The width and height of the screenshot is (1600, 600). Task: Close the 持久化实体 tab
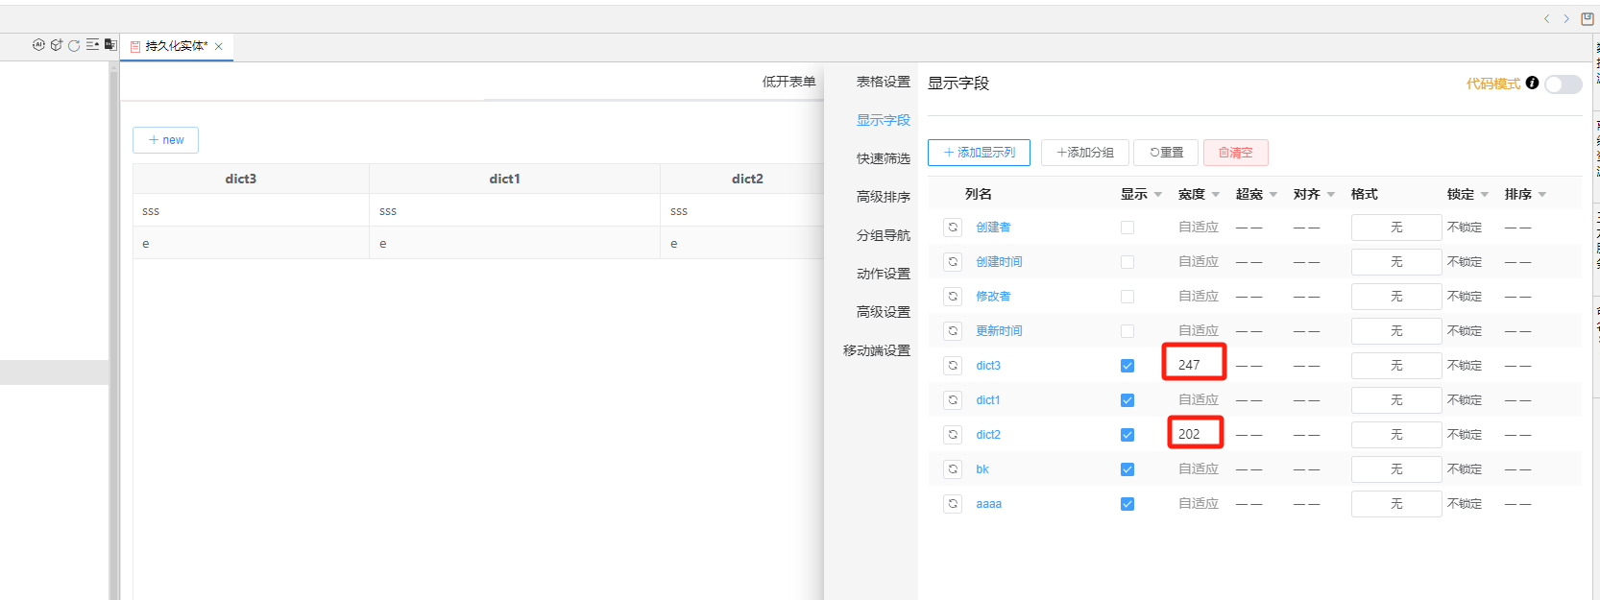pos(219,46)
